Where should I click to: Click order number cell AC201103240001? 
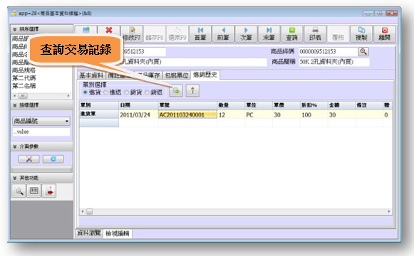click(x=187, y=114)
